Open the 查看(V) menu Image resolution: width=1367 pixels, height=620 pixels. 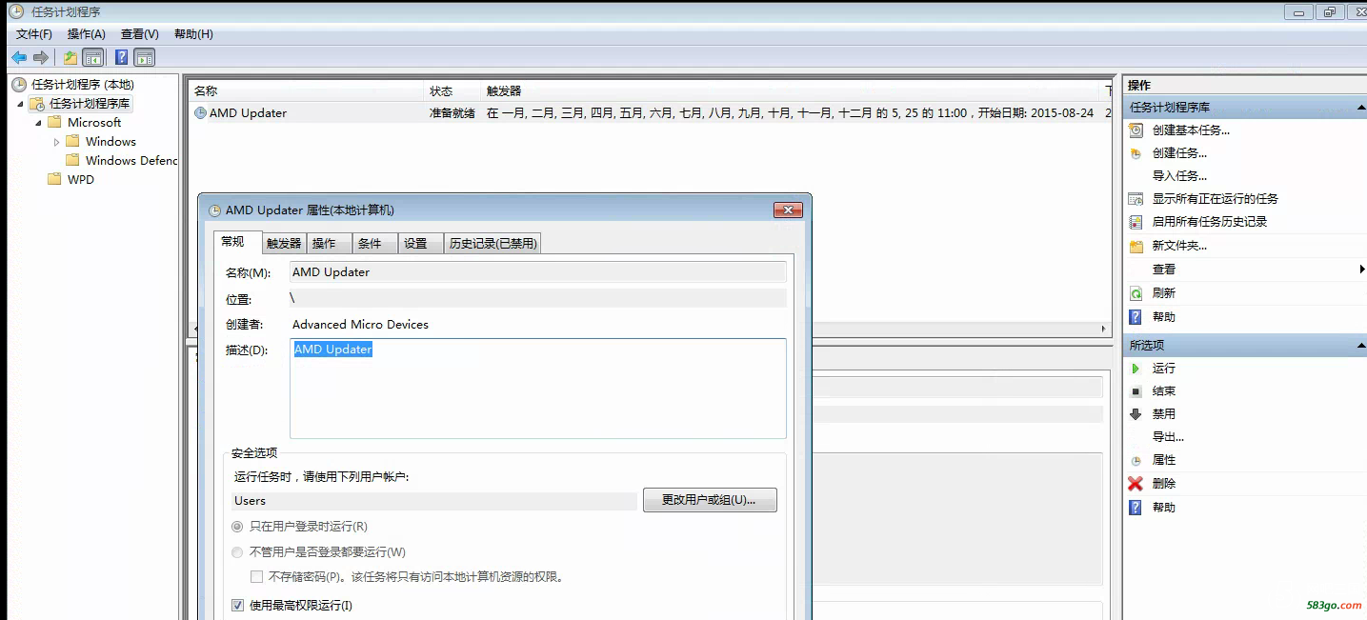[140, 34]
